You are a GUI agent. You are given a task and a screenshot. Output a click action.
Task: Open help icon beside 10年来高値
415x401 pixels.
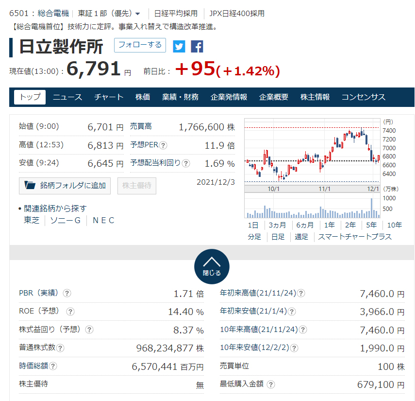(x=302, y=330)
